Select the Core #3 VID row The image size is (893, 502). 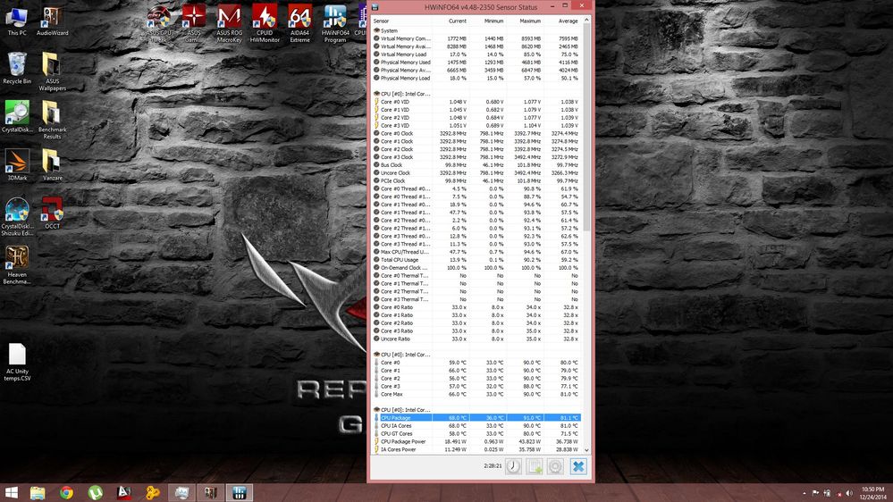(476, 126)
